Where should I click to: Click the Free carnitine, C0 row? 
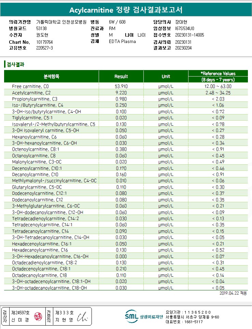(126, 86)
